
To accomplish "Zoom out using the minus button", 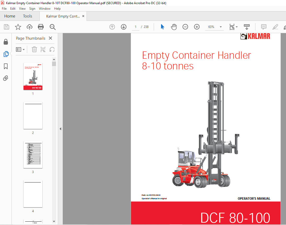I will click(185, 27).
